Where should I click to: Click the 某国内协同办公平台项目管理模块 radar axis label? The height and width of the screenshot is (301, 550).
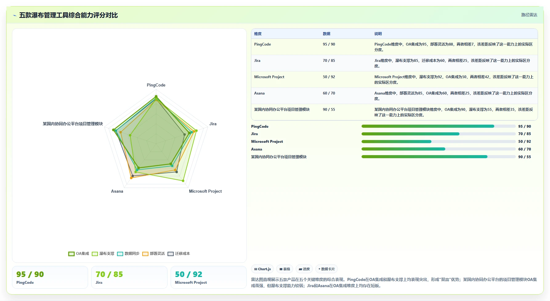73,124
